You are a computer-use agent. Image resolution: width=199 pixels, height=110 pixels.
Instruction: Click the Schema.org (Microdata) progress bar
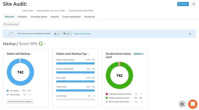coord(75,63)
